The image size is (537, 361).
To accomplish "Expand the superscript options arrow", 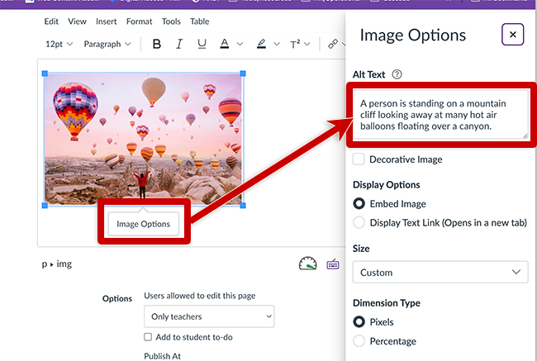I will tap(307, 44).
